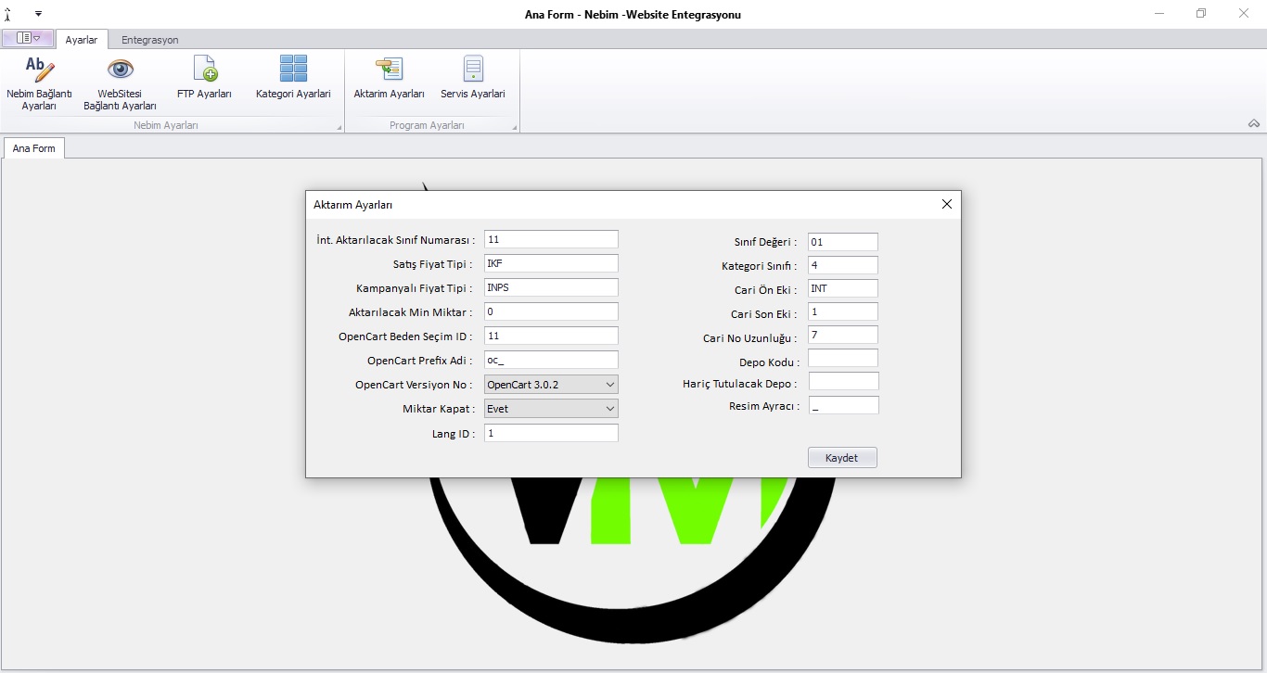1267x673 pixels.
Task: Click the Kaydet button
Action: [x=842, y=458]
